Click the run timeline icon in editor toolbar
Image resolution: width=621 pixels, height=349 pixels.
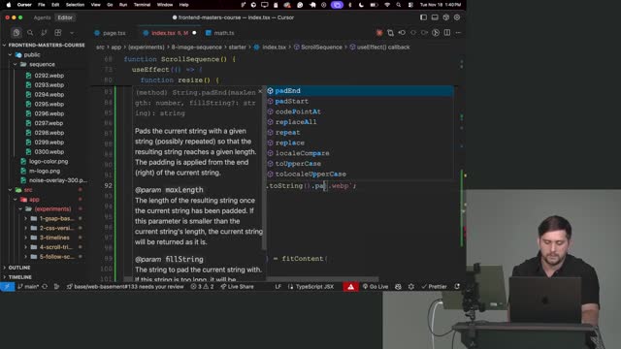click(x=436, y=33)
